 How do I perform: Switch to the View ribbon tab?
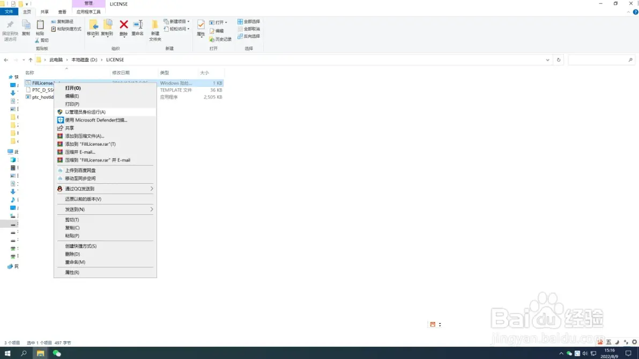coord(62,12)
